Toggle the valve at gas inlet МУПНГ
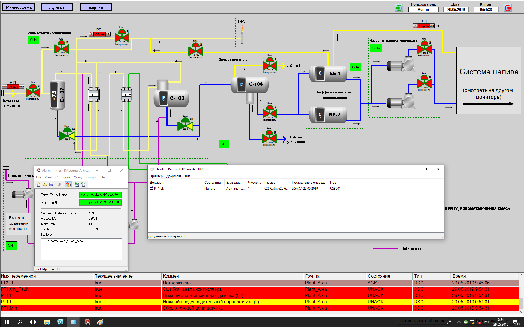524x327 pixels. click(x=33, y=92)
